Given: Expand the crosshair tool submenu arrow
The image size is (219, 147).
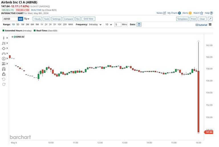Looking at the screenshot, I should pyautogui.click(x=7, y=38).
